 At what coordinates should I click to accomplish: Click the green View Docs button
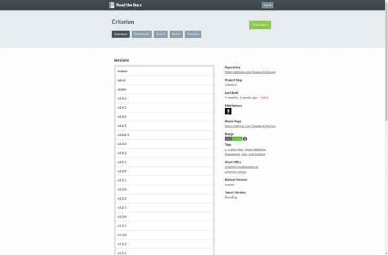260,25
